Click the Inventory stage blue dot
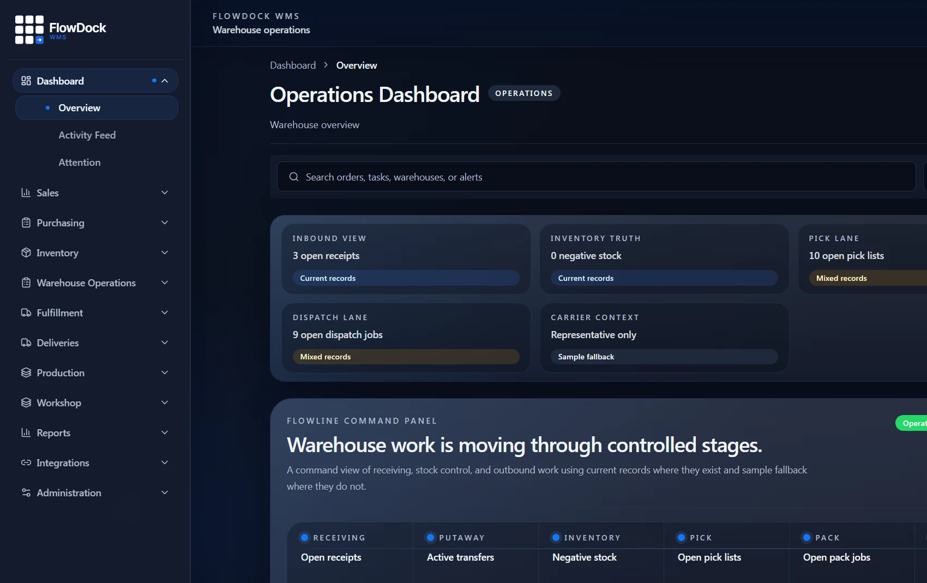This screenshot has height=583, width=927. pos(556,537)
